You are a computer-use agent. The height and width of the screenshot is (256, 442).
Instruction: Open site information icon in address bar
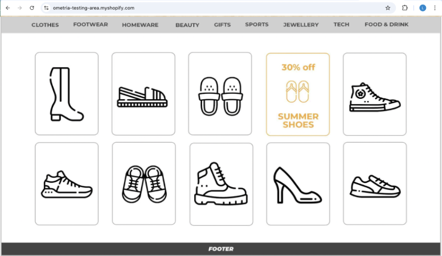46,8
